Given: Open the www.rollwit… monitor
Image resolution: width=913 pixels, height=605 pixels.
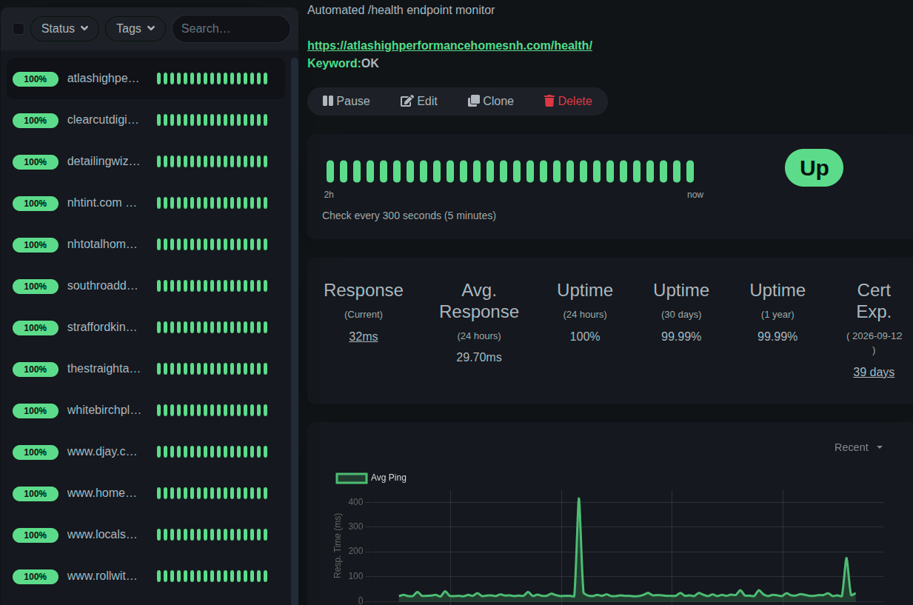Looking at the screenshot, I should point(146,576).
